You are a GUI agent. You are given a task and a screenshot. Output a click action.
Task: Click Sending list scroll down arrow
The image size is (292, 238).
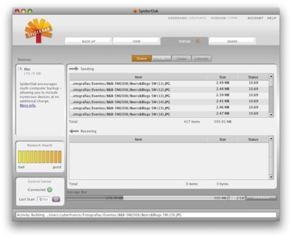coord(271,115)
